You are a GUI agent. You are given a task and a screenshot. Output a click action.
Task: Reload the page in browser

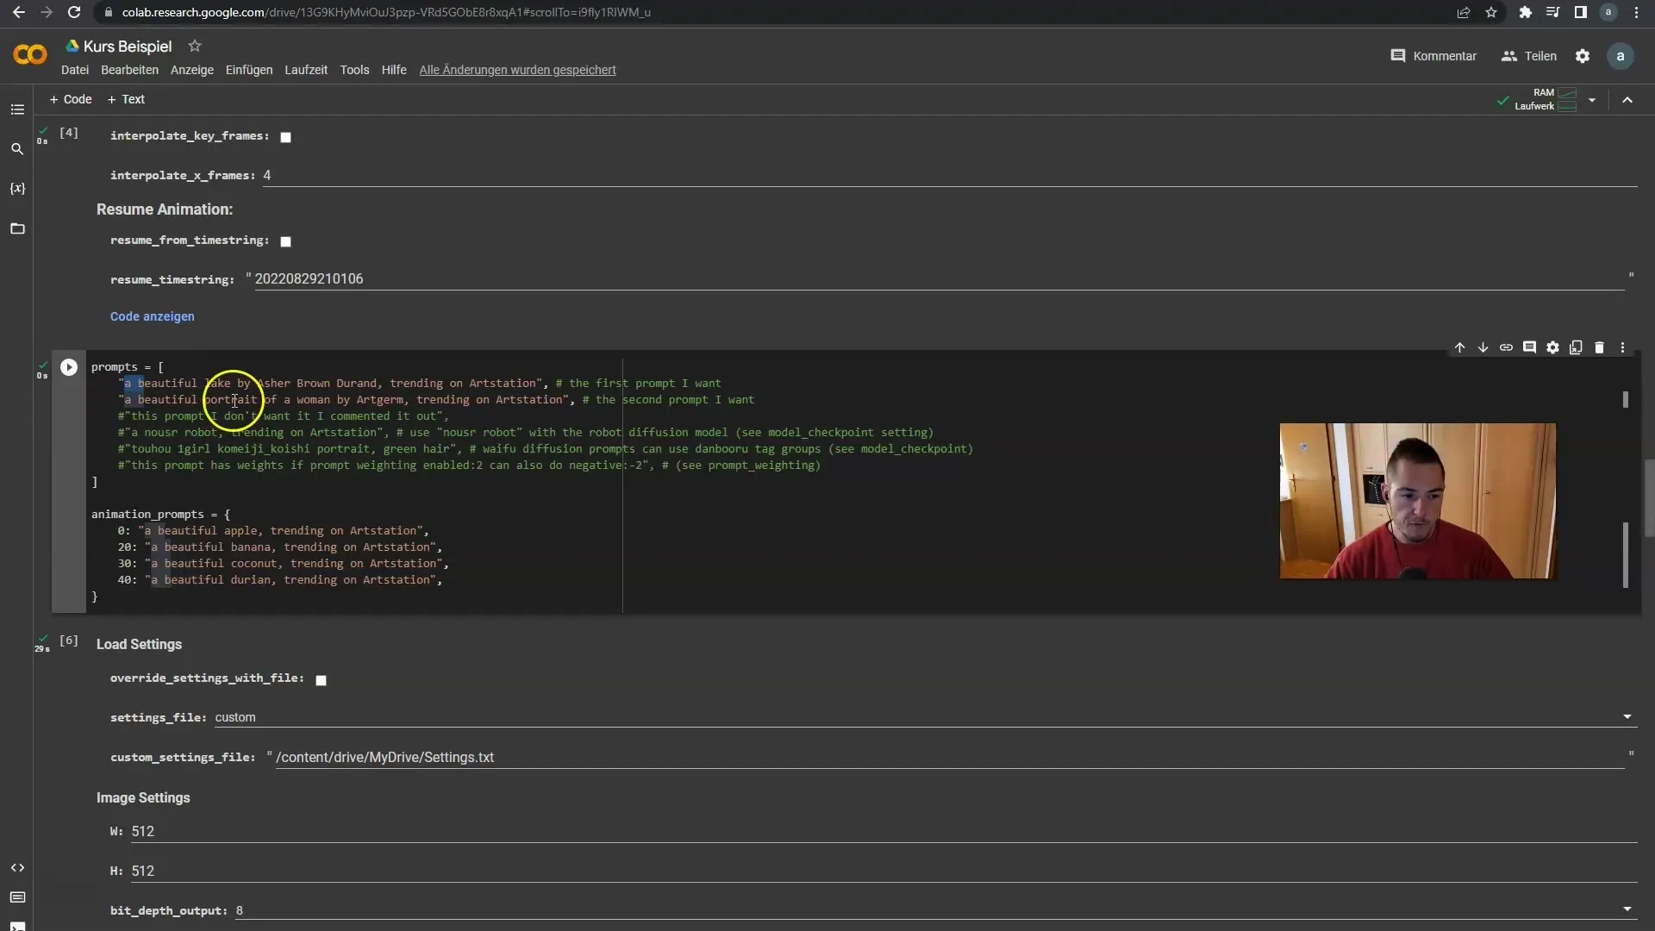point(74,12)
